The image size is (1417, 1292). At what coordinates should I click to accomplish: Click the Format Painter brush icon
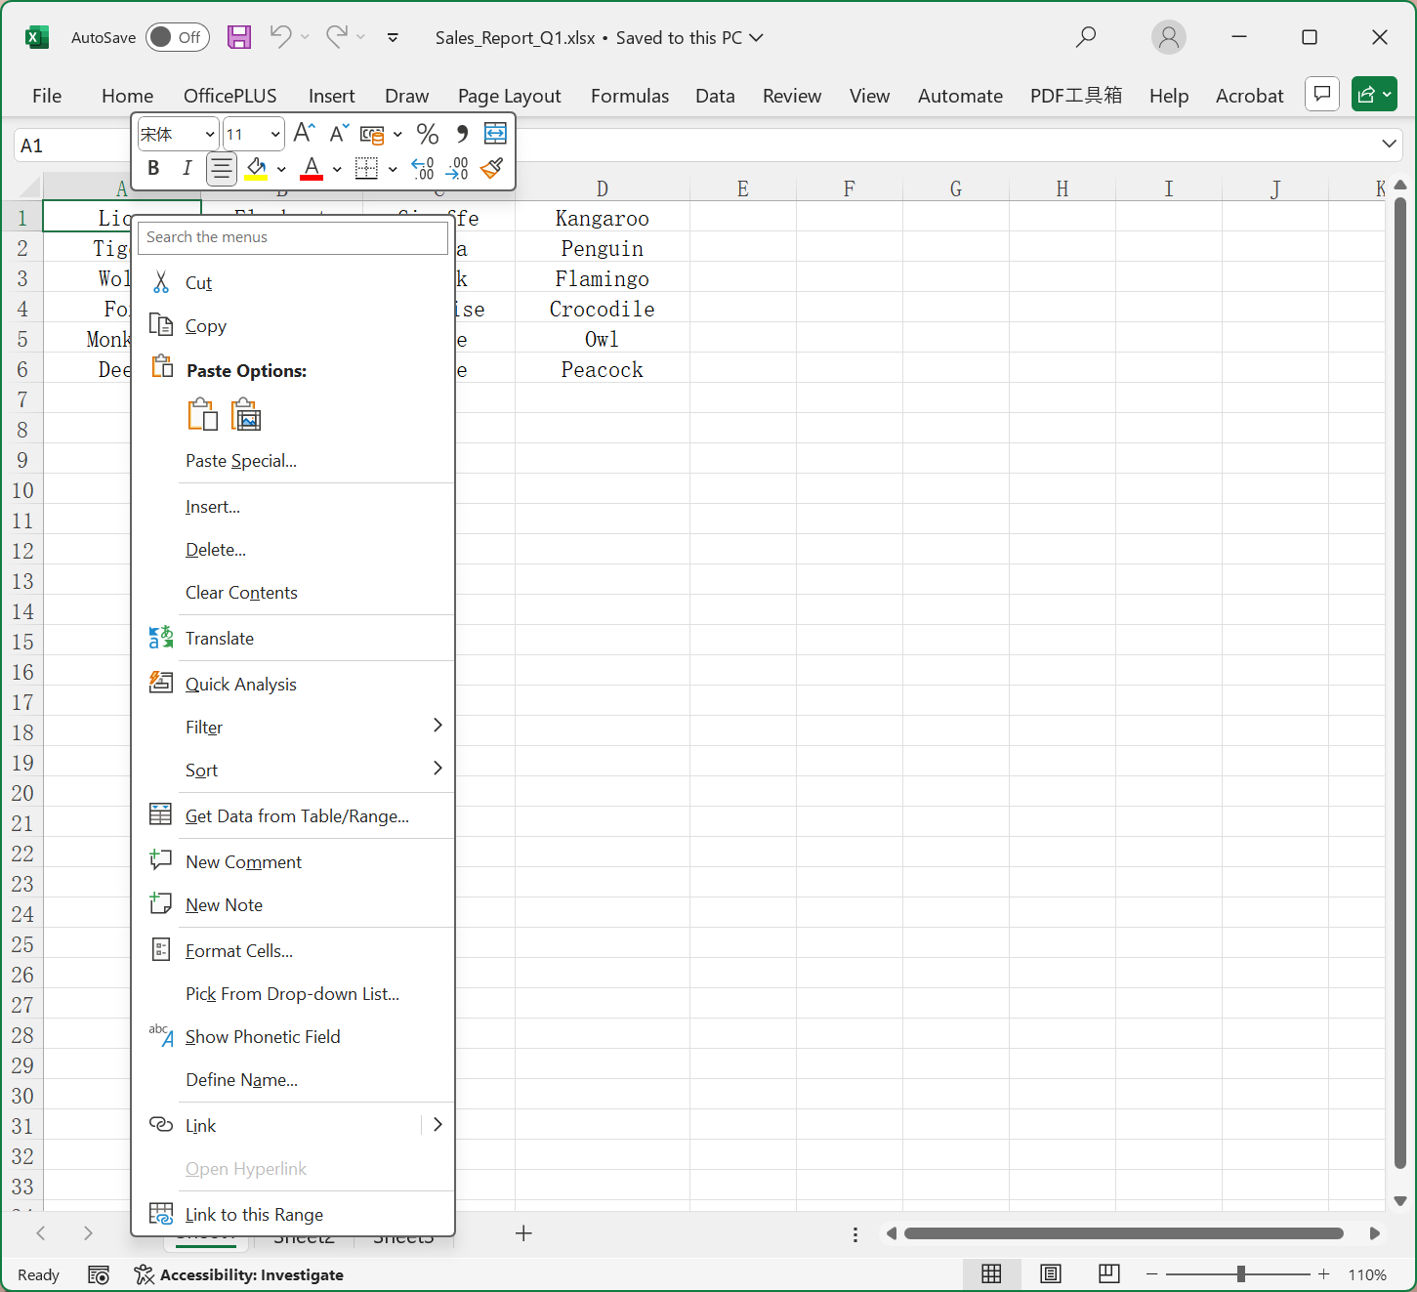492,169
